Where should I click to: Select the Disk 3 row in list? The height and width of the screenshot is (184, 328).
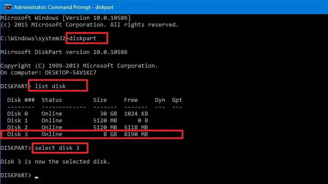click(x=92, y=134)
